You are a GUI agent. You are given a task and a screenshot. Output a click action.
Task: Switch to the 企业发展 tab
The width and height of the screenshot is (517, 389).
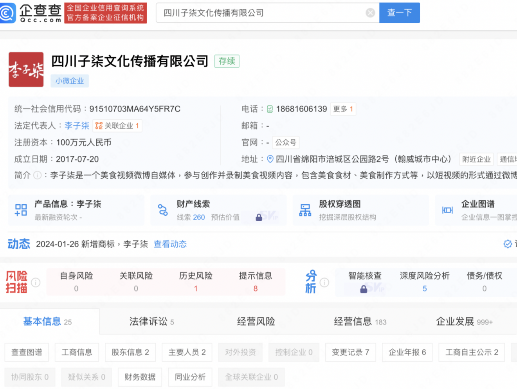click(x=465, y=322)
